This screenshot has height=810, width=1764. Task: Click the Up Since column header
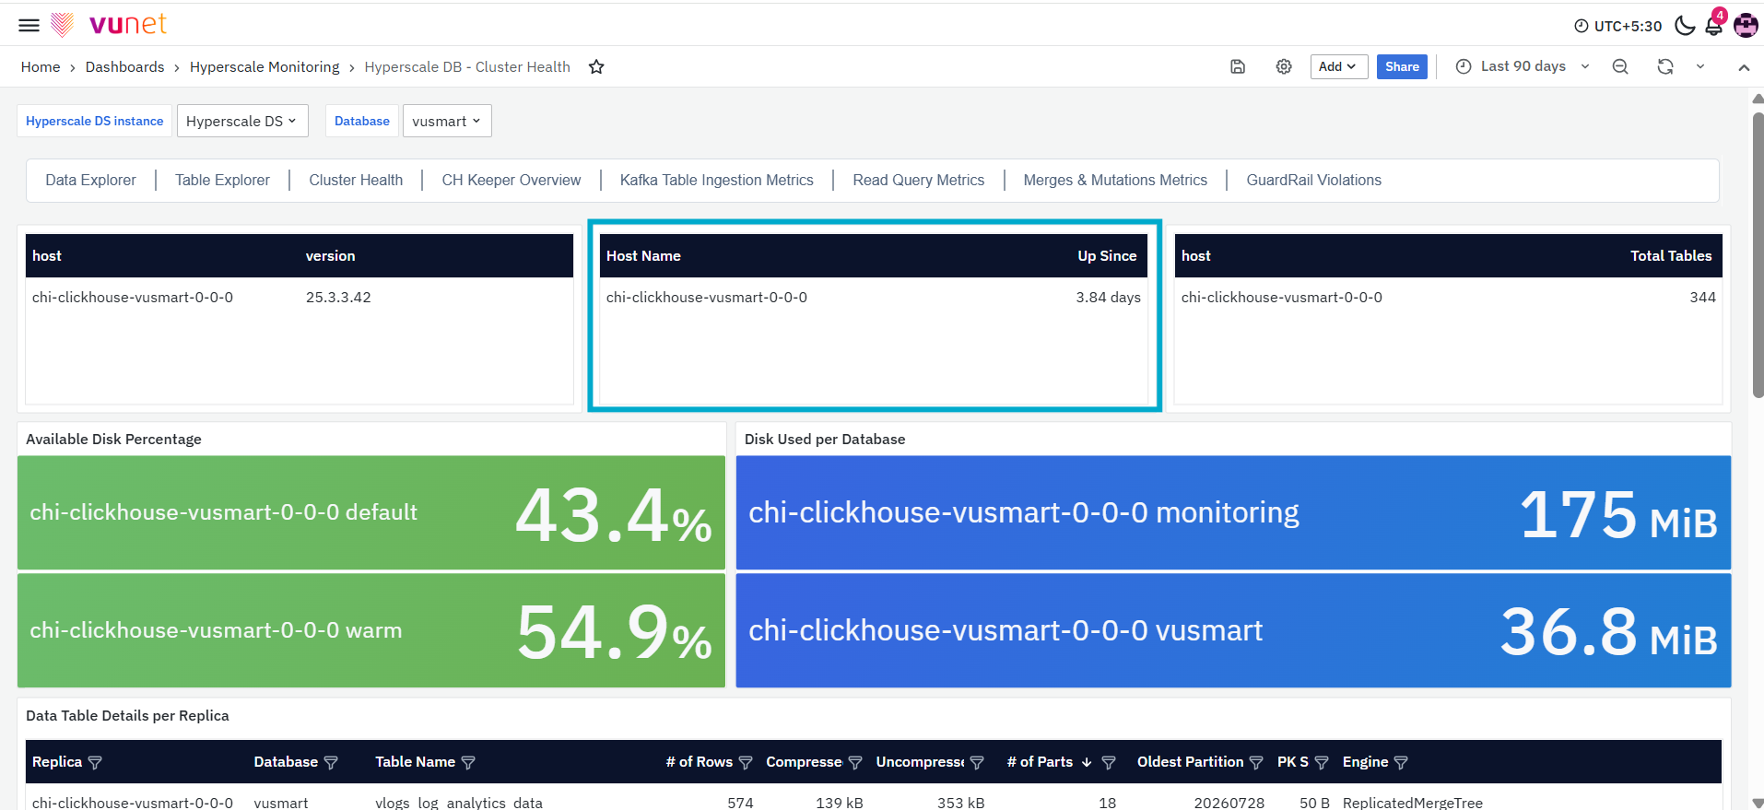click(1107, 256)
